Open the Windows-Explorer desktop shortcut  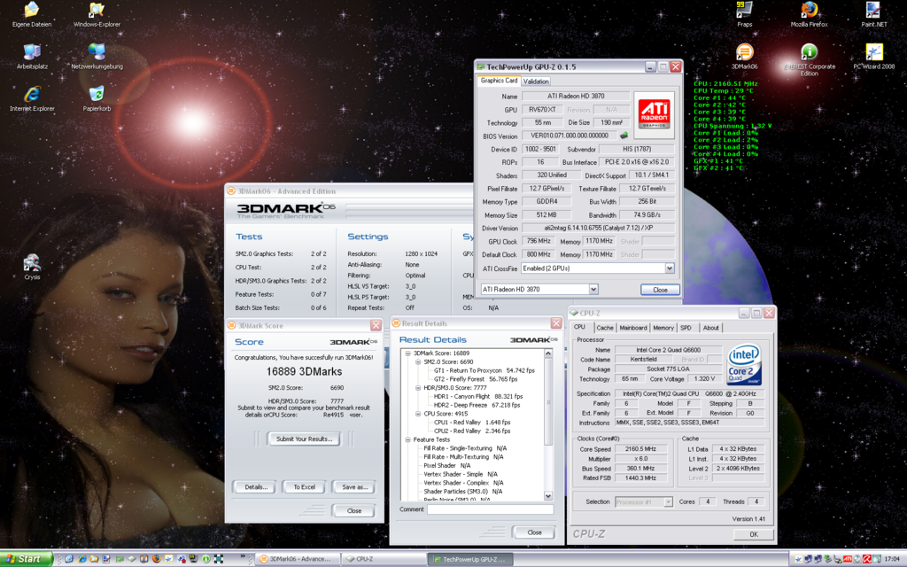click(97, 14)
